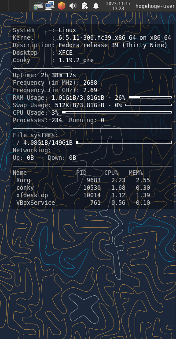This screenshot has width=176, height=339.
Task: Click the orange hexagon tray icon
Action: [62, 6]
